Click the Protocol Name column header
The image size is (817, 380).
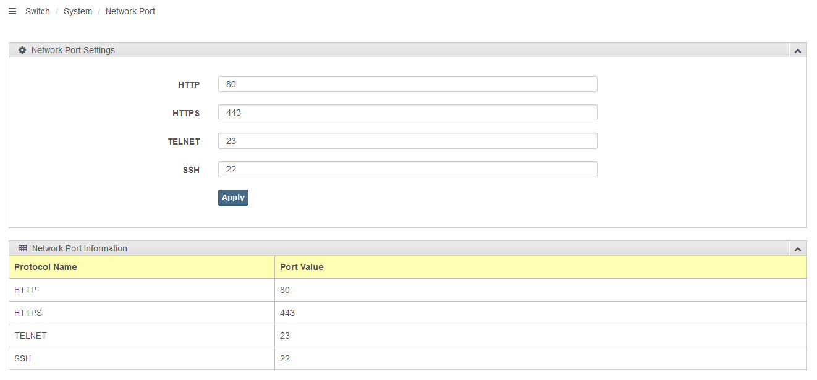[x=46, y=267]
